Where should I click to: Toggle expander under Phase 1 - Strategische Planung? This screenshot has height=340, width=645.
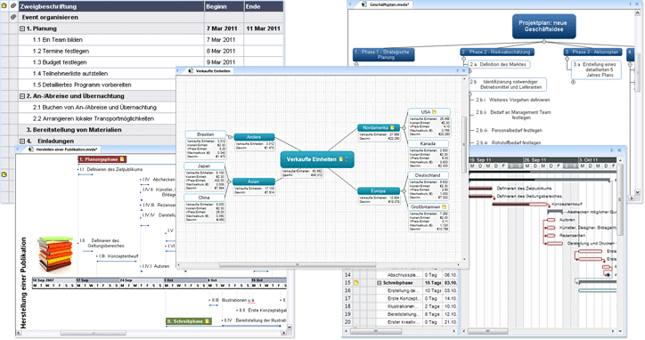356,64
